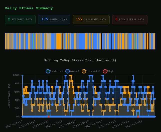Select the 175 Normal Days card
The image size is (161, 132).
point(54,20)
